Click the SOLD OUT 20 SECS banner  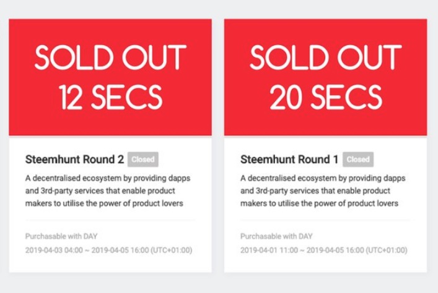point(325,77)
